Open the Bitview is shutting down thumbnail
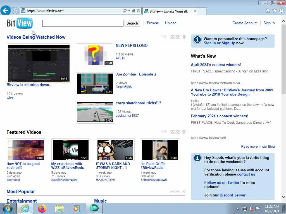The image size is (286, 214). pyautogui.click(x=39, y=63)
